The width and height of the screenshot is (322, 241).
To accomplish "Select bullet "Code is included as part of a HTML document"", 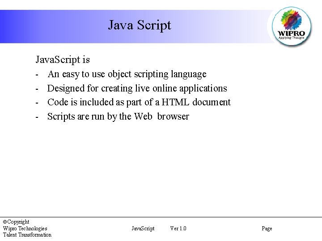I will [x=139, y=102].
